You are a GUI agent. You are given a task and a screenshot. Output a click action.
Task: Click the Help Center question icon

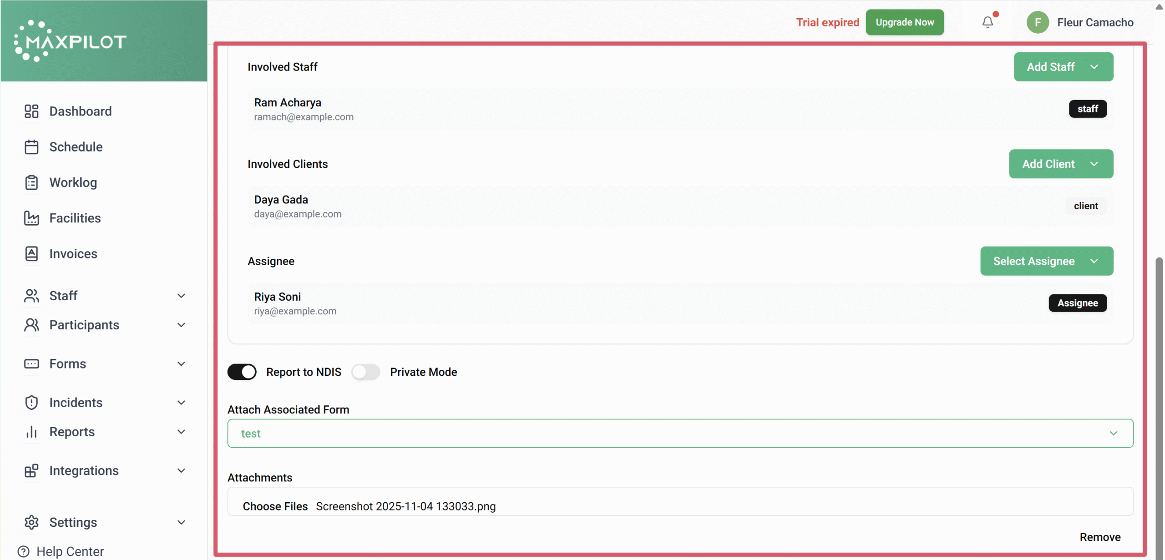coord(23,551)
